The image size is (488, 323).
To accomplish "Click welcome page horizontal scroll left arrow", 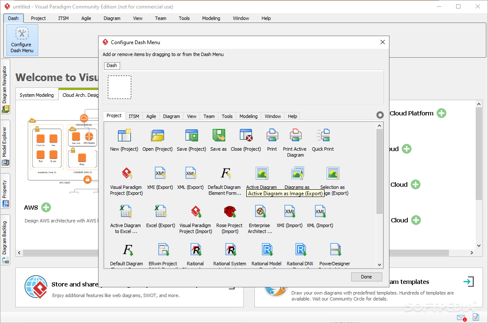I will click(x=19, y=253).
